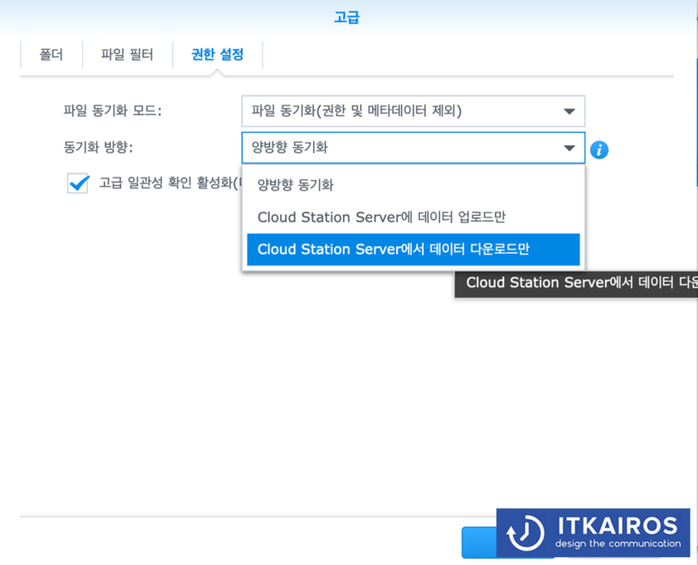
Task: Collapse the 동기화 방향 dropdown
Action: [x=413, y=147]
